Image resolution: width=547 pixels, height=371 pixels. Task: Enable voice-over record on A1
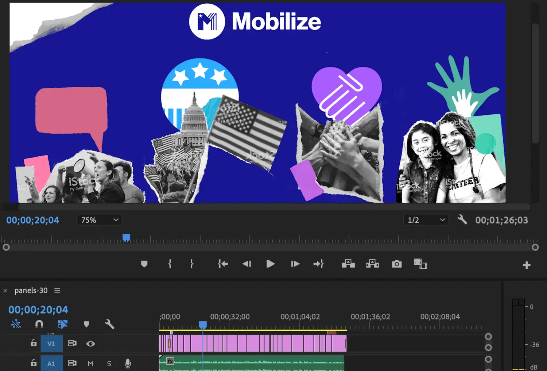(x=128, y=363)
